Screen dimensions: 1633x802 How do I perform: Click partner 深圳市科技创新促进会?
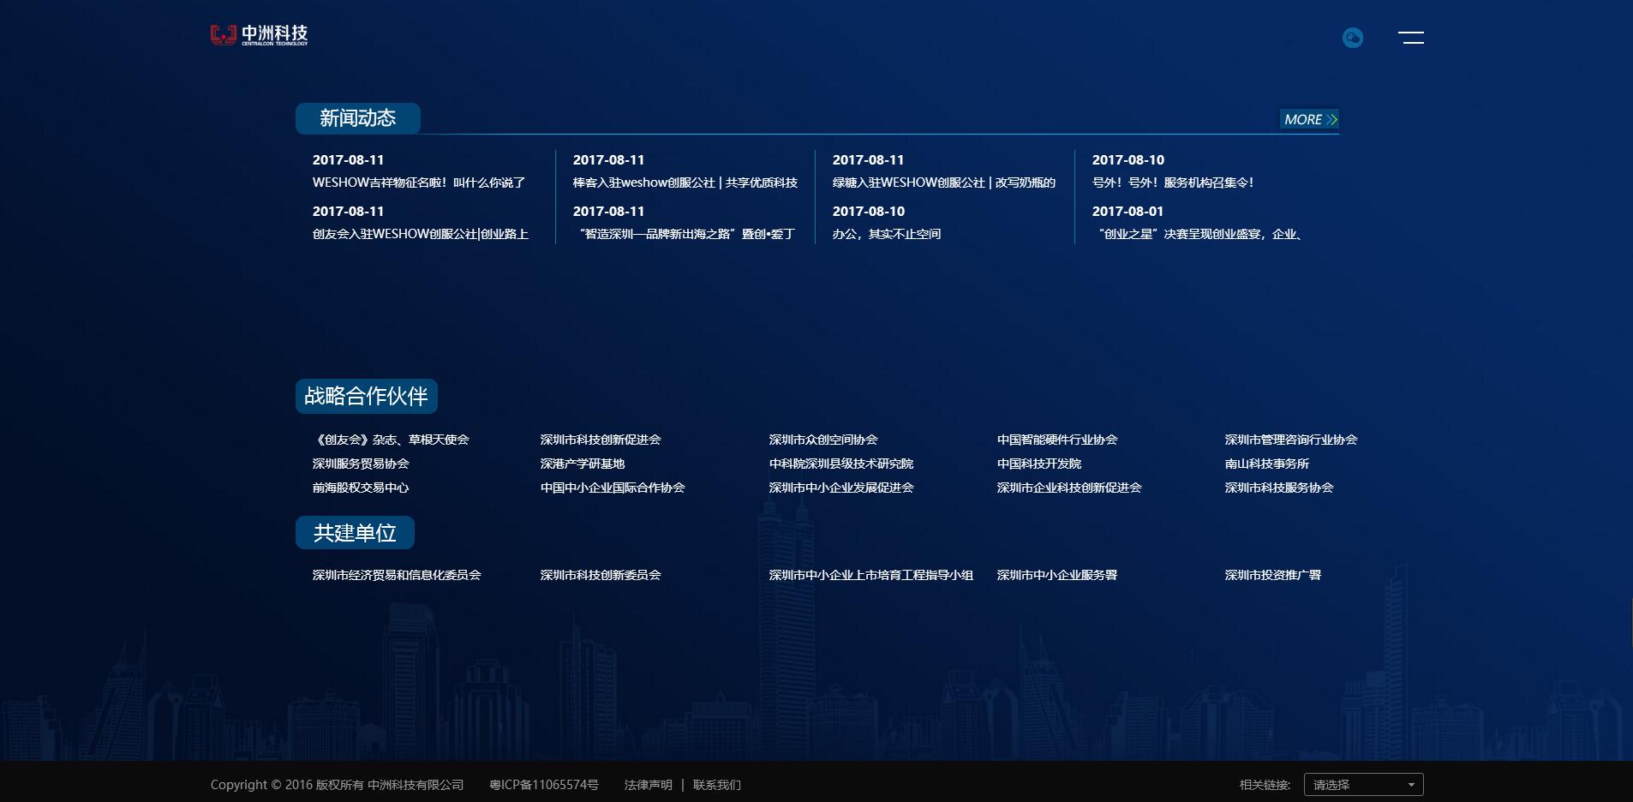[x=600, y=440]
